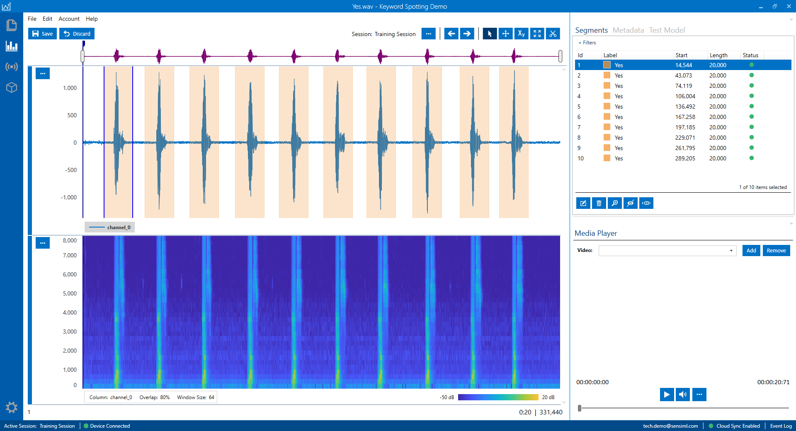
Task: Sort segments by Start column header
Action: tap(690, 55)
